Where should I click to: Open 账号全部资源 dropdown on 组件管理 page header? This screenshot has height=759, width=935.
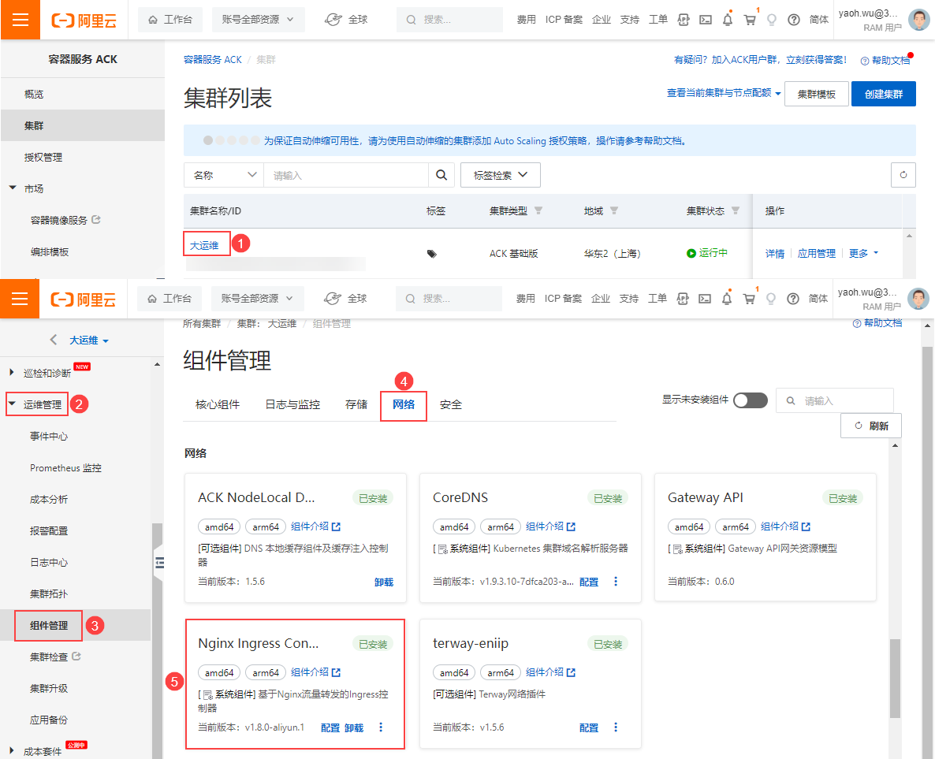257,298
